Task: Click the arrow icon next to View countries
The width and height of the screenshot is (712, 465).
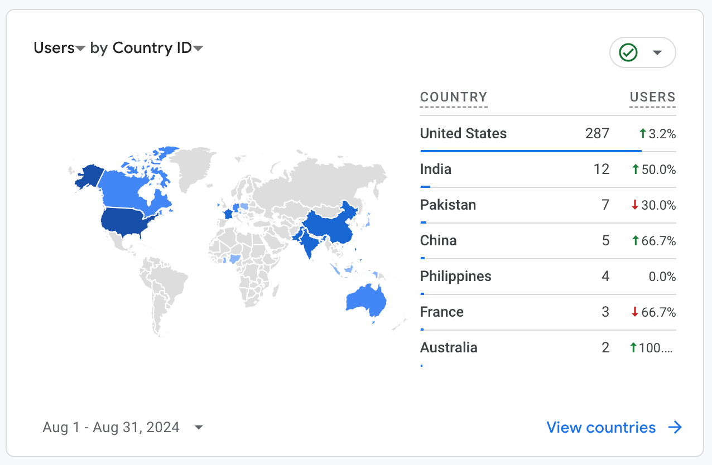Action: [675, 428]
